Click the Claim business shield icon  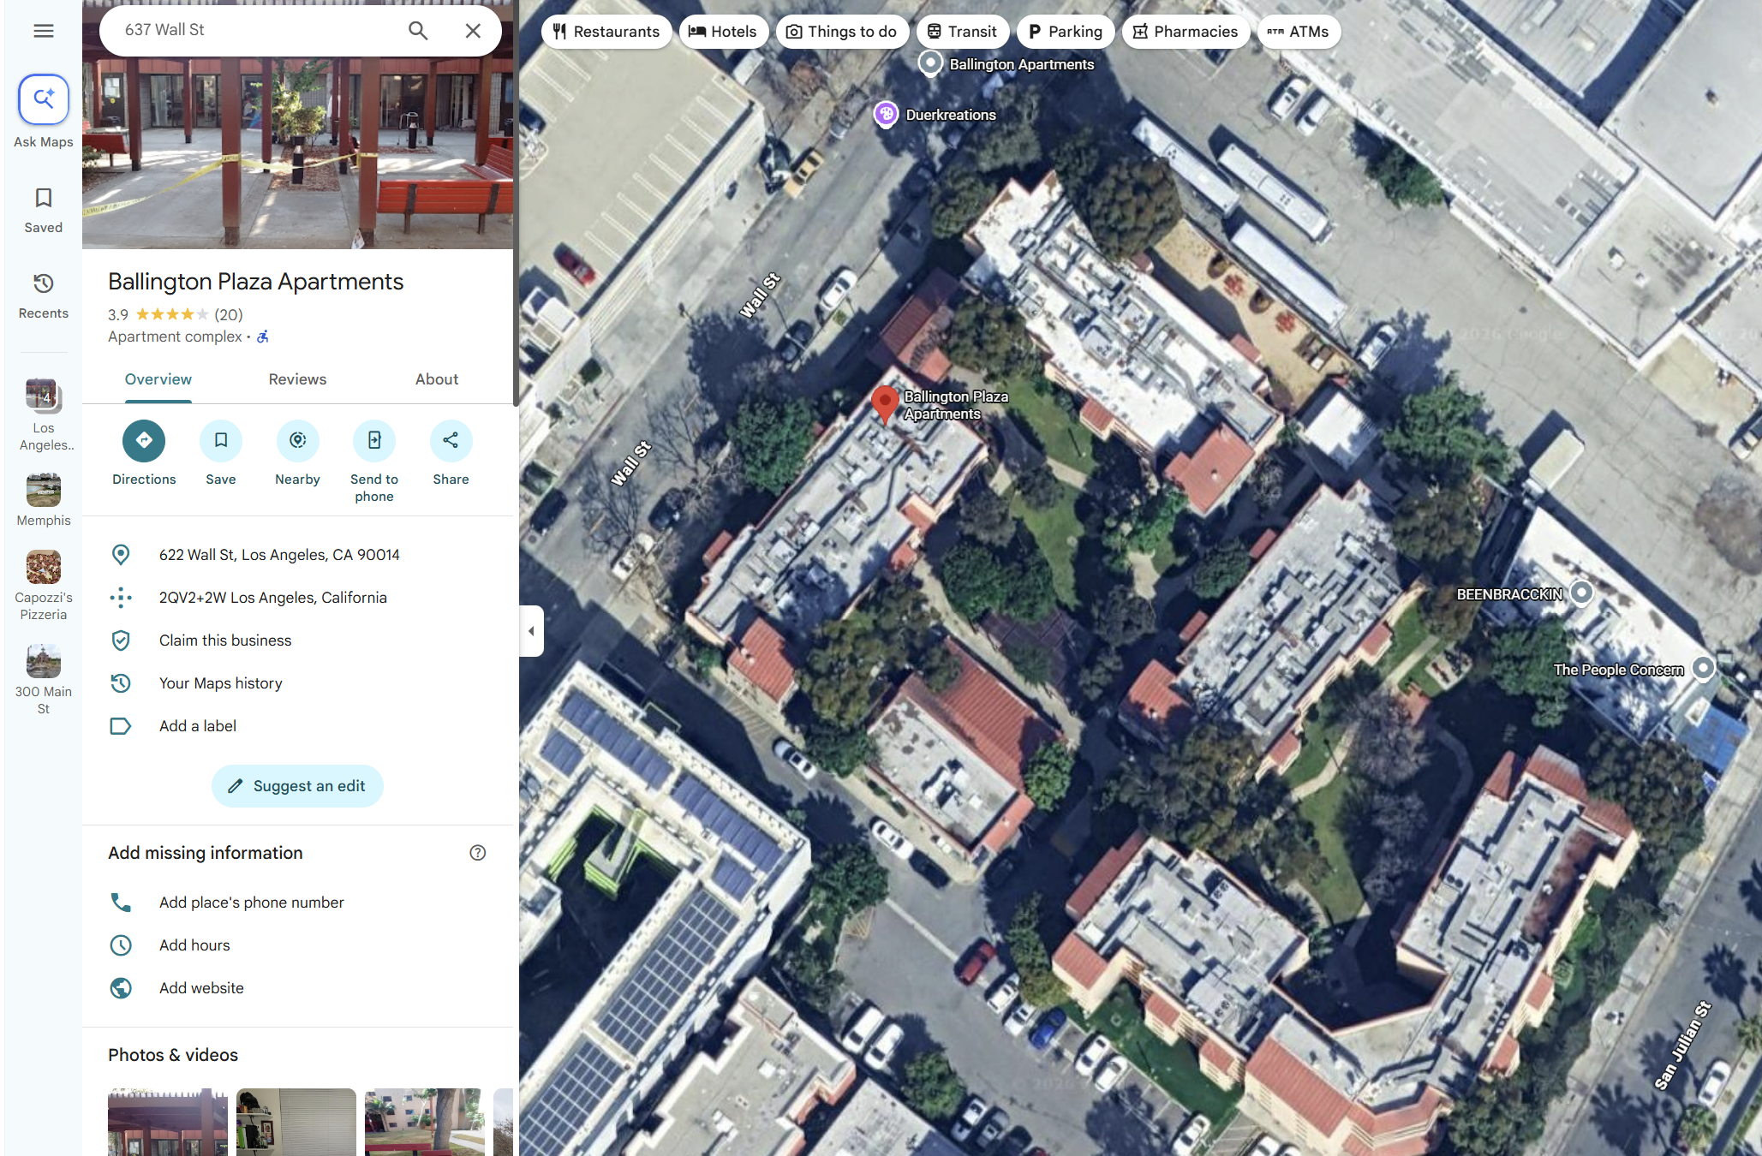121,641
